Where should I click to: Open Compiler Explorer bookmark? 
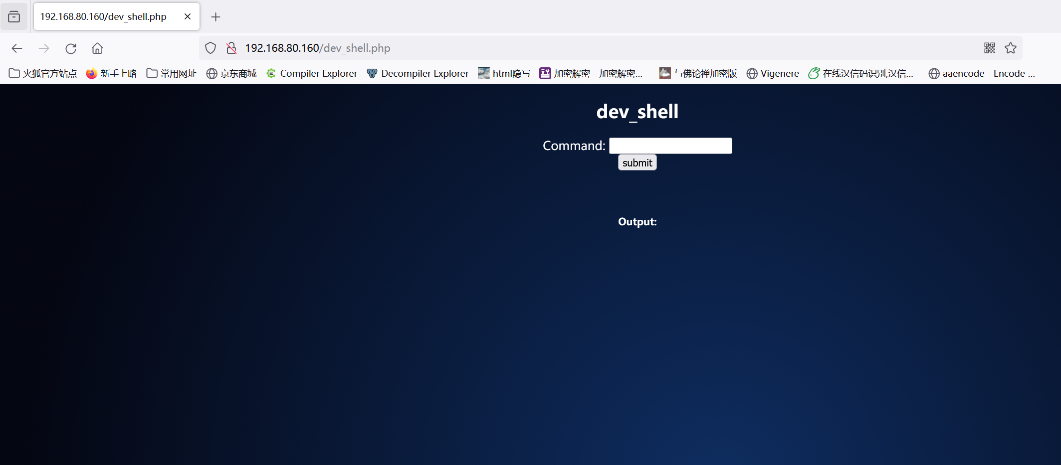point(312,74)
